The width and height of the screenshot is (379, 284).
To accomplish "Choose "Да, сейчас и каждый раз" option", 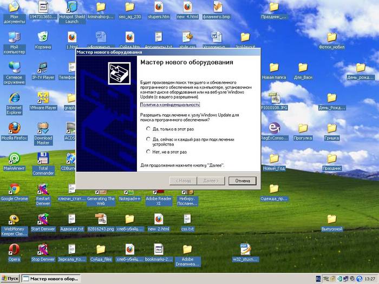I will 149,140.
